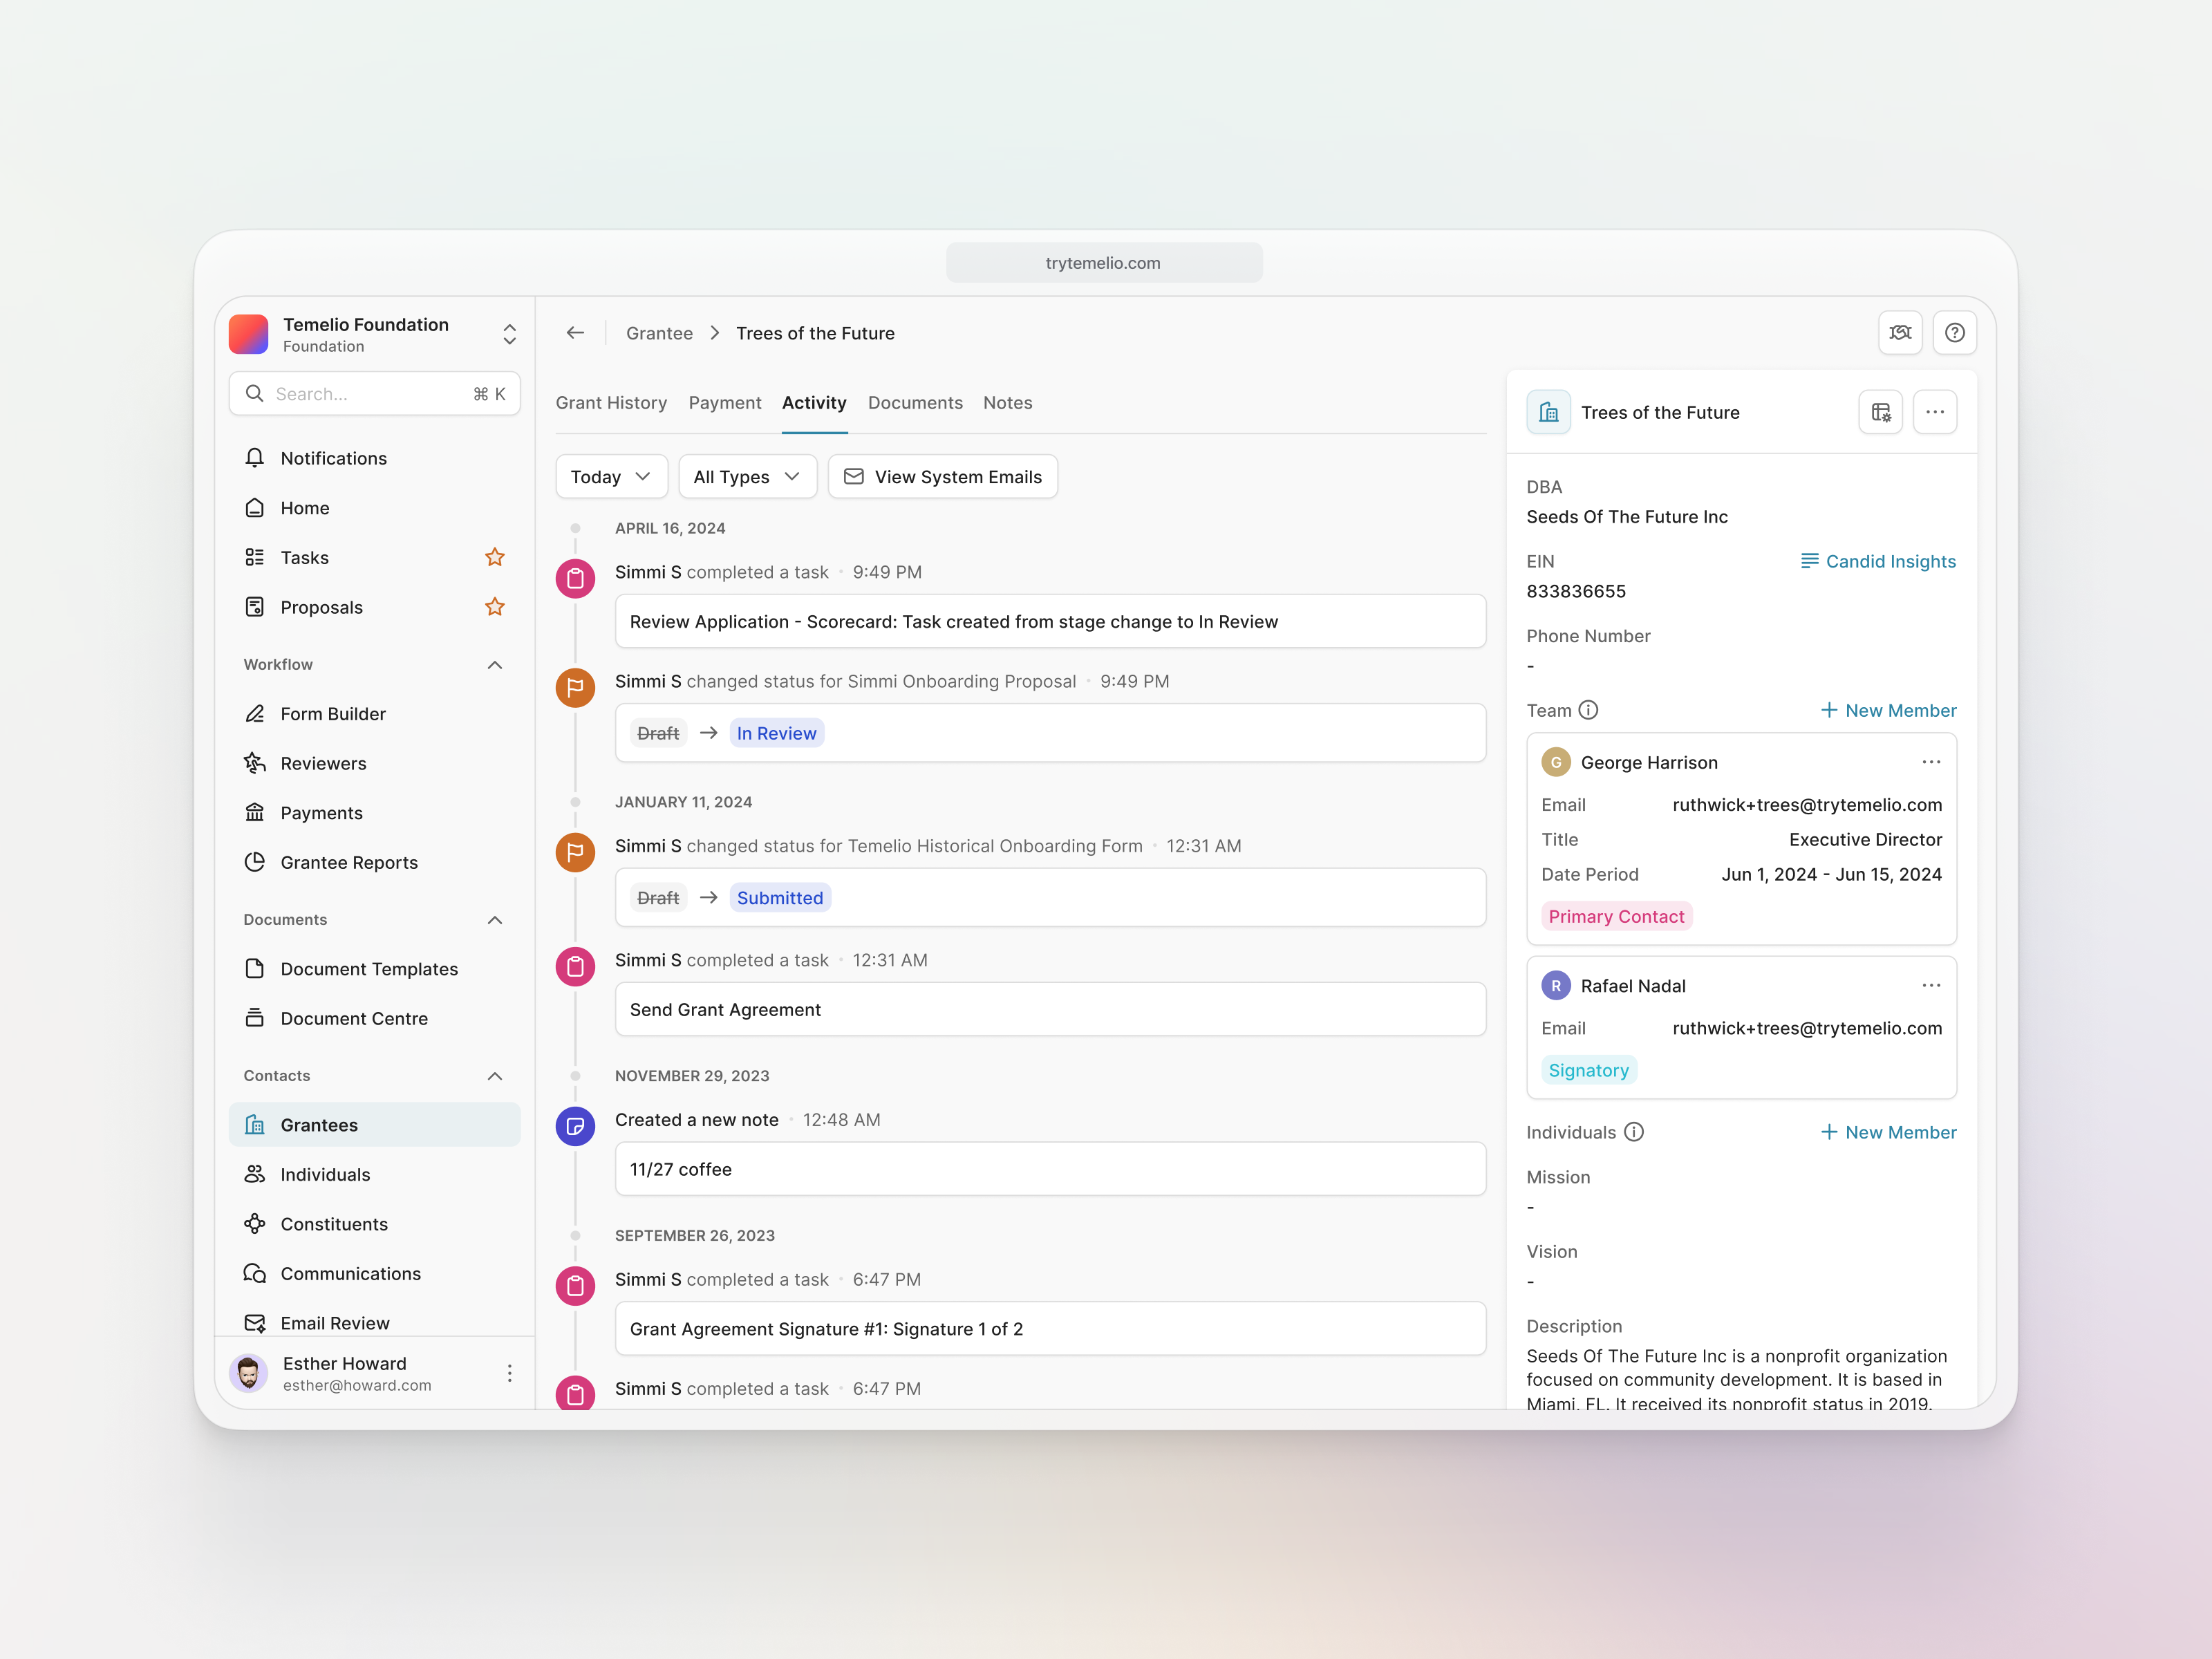The height and width of the screenshot is (1659, 2212).
Task: Open more options for Trees of the Future
Action: tap(1934, 412)
